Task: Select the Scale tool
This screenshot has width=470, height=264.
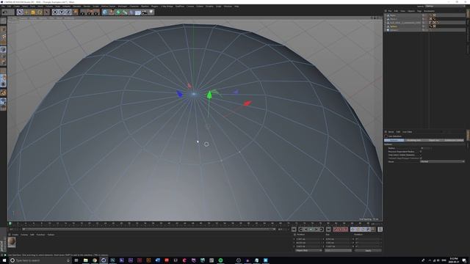Action: pos(33,12)
